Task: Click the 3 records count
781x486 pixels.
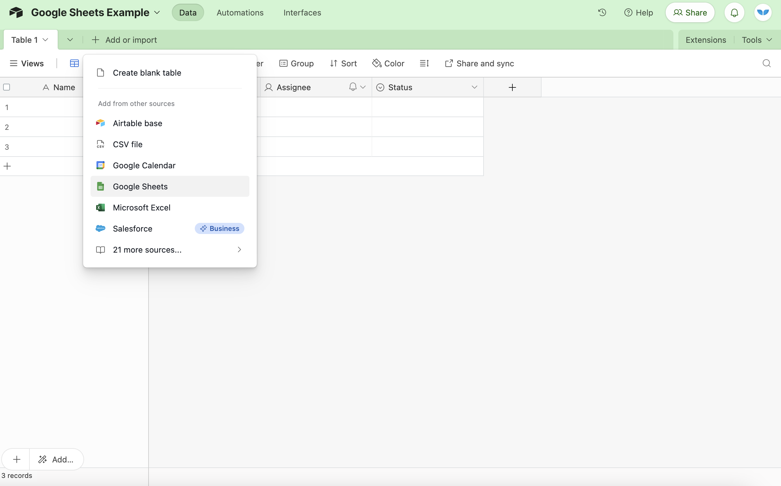Action: click(x=17, y=475)
